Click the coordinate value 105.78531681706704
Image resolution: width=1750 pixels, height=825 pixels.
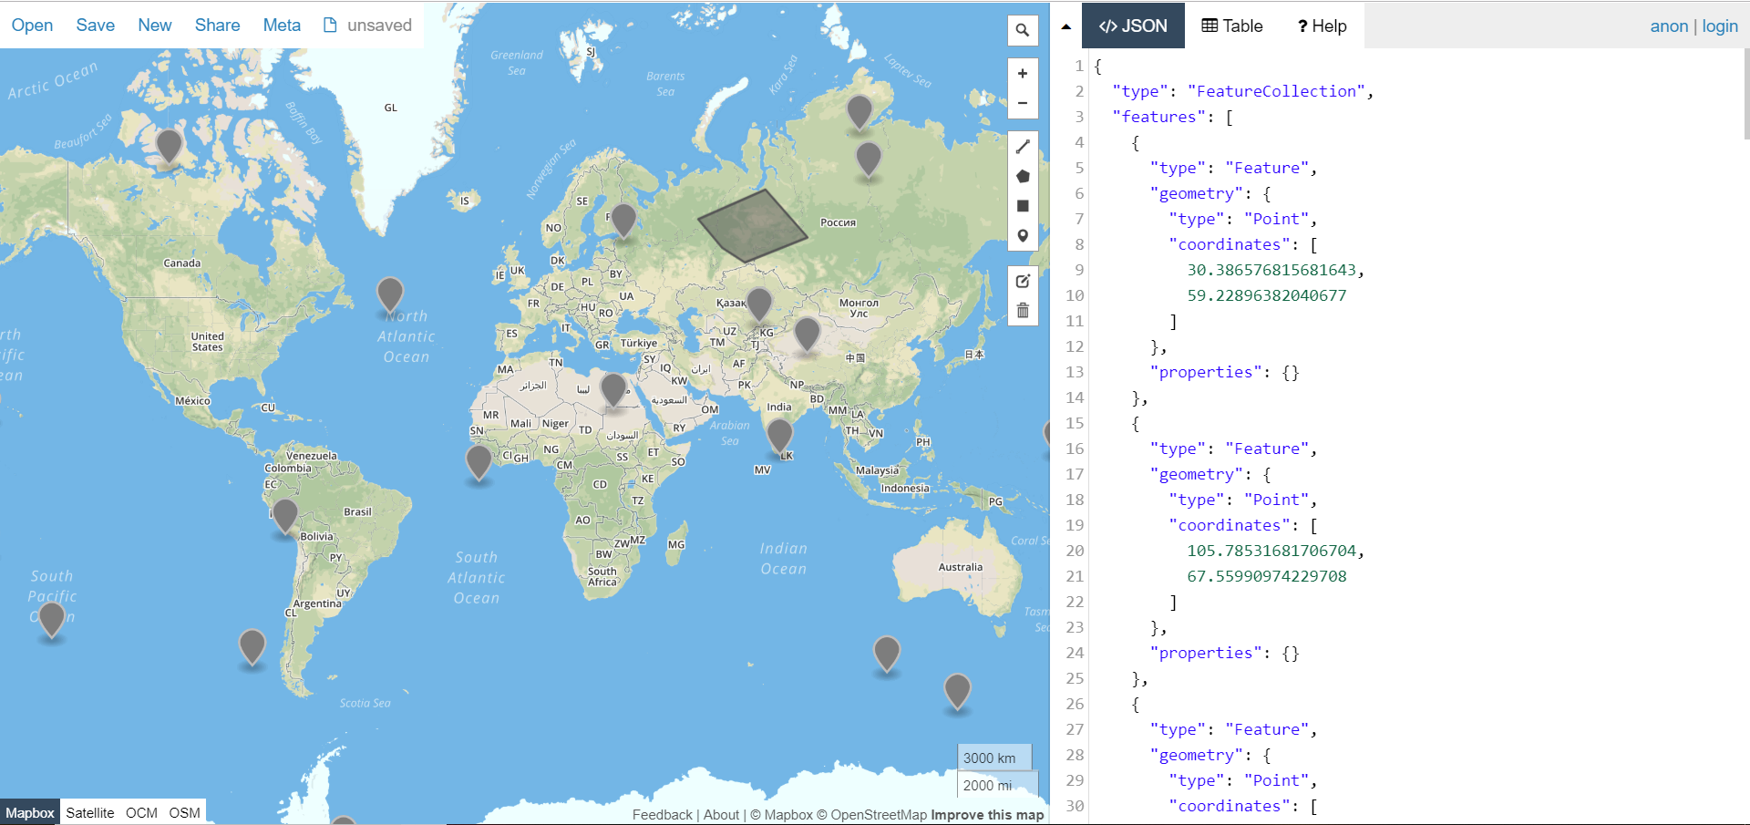[x=1271, y=551]
